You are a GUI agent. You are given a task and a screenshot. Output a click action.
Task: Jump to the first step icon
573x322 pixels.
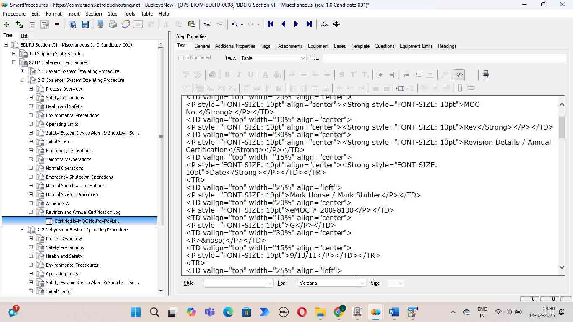(x=271, y=24)
